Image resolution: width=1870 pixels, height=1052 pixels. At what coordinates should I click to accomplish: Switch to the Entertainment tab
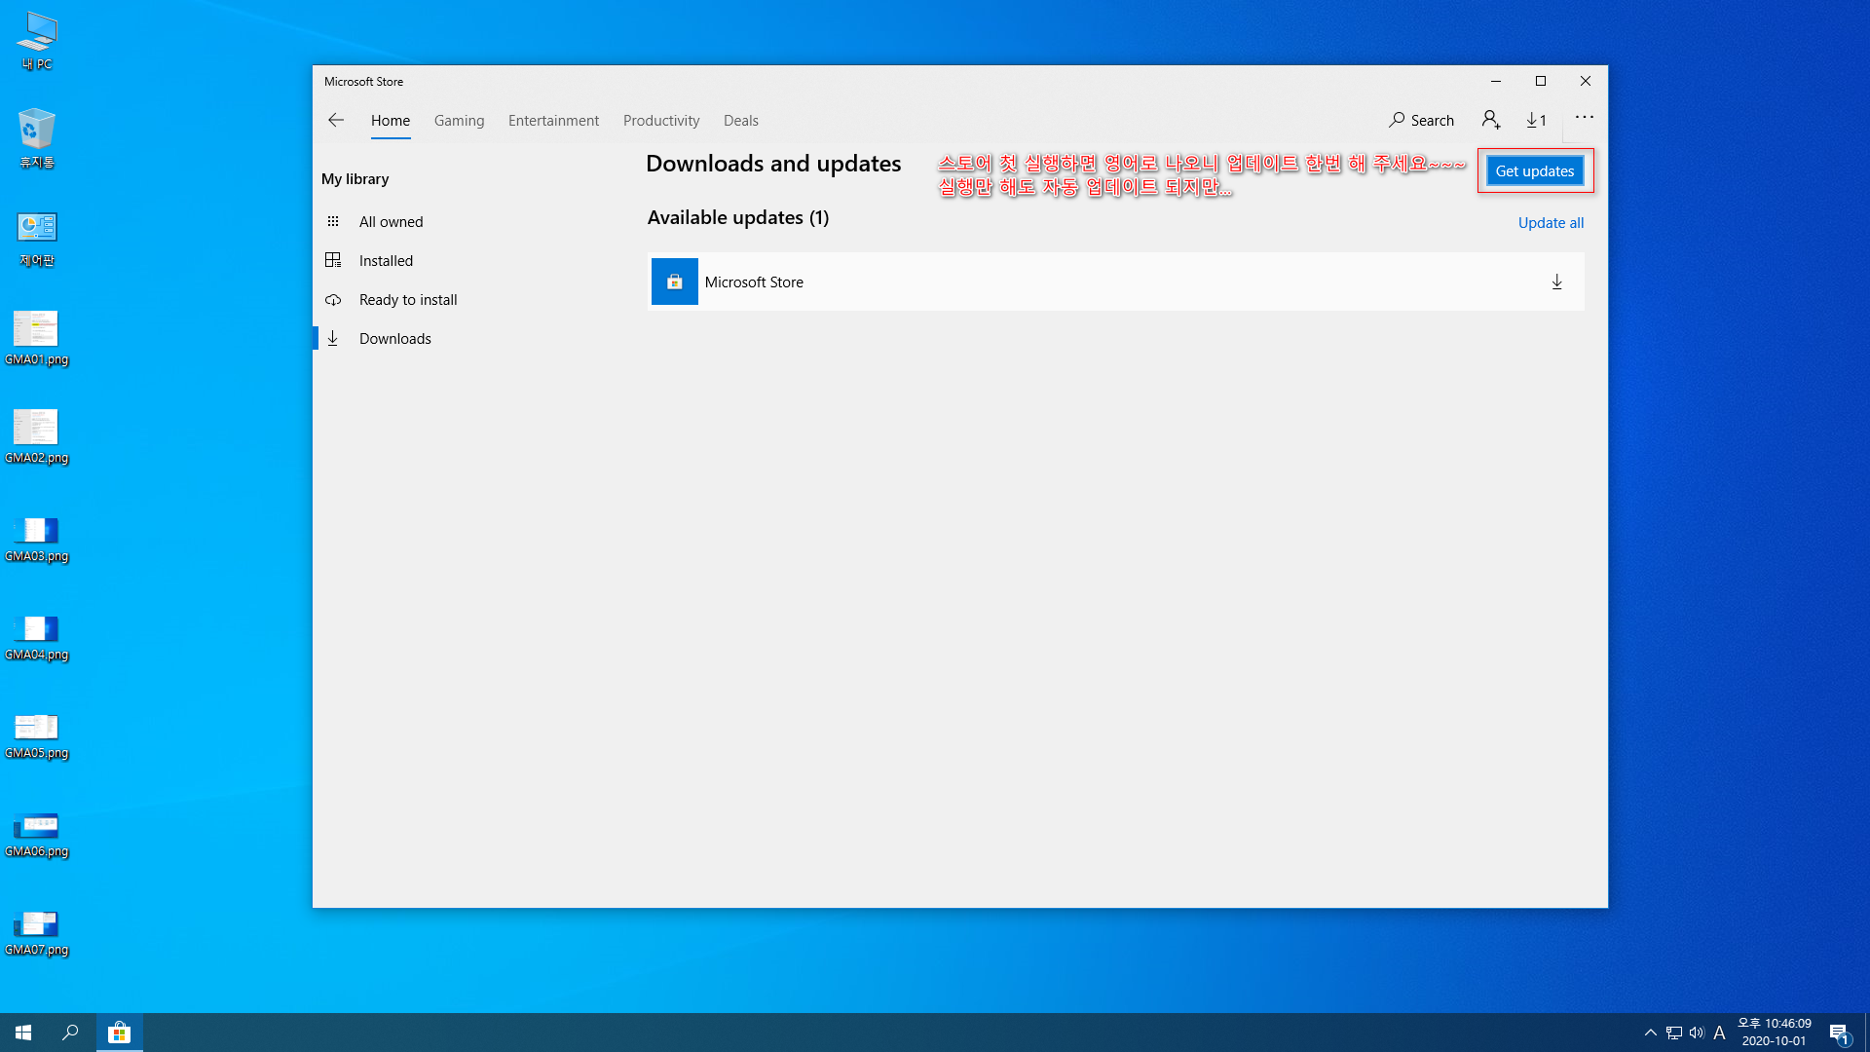tap(553, 121)
